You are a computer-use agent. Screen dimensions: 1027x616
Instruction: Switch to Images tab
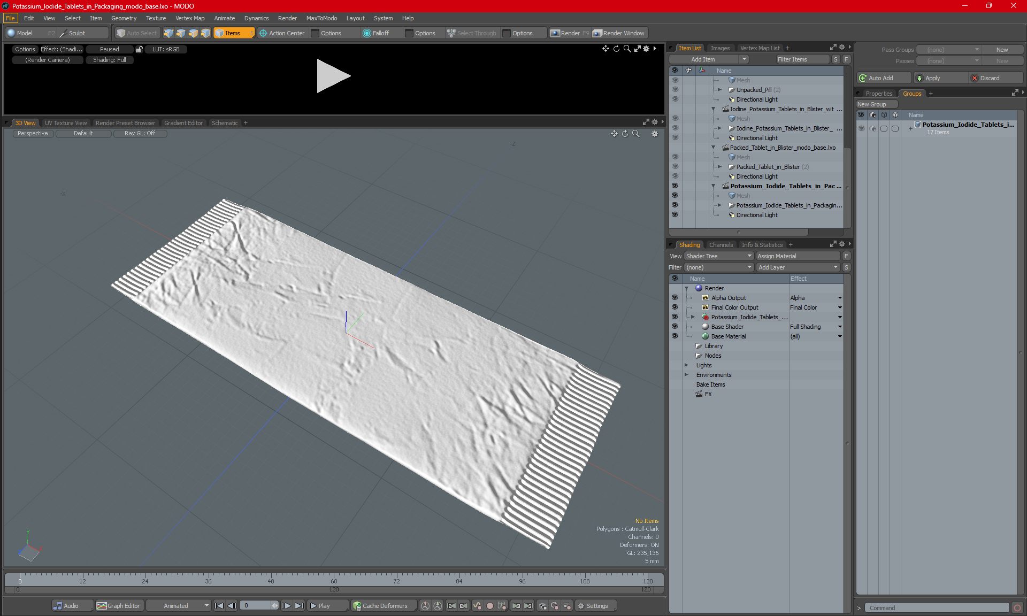tap(720, 48)
